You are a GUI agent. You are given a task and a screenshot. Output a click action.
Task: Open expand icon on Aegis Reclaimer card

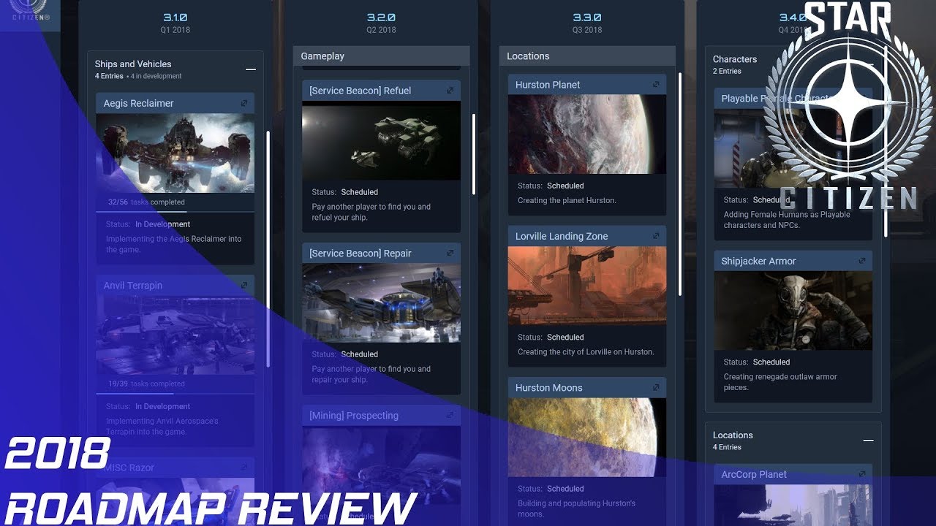(244, 104)
